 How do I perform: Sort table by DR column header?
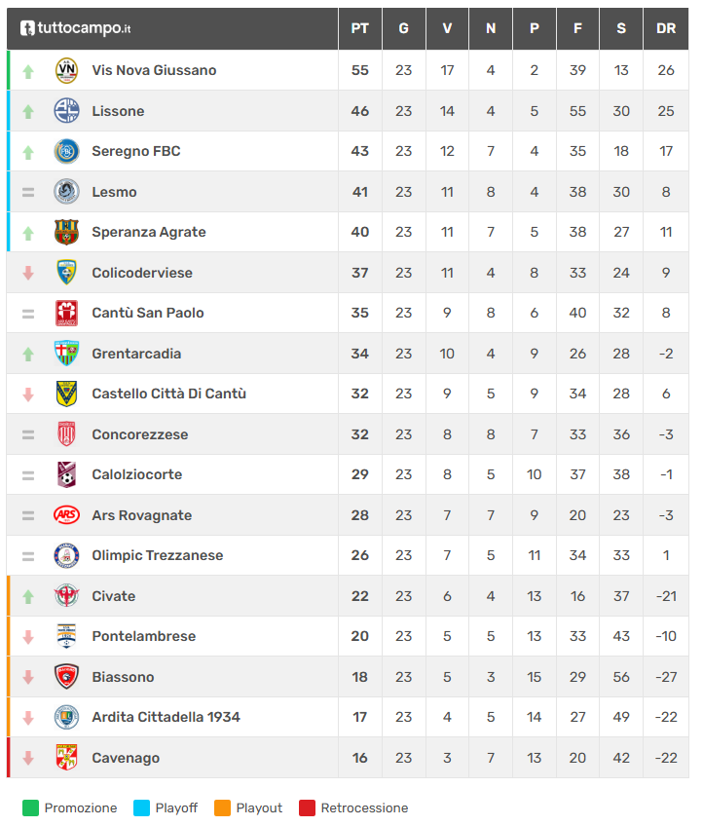(666, 28)
